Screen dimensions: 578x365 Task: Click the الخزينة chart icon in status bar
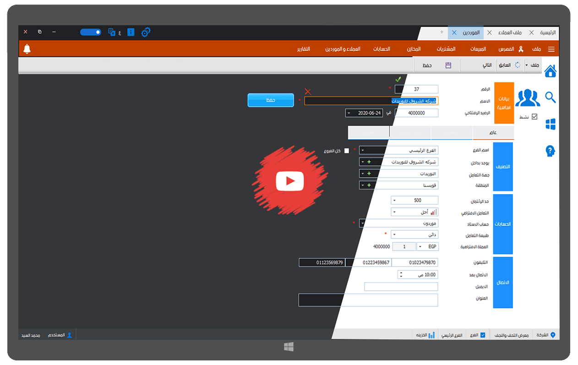coord(431,335)
